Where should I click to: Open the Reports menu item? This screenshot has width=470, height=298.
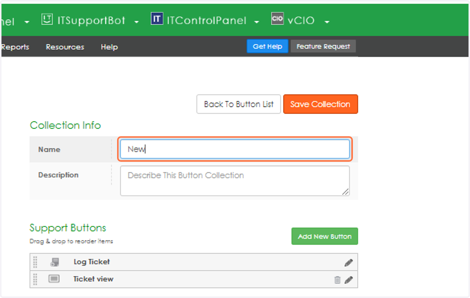click(x=15, y=47)
